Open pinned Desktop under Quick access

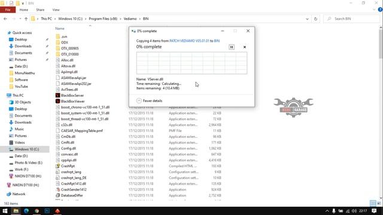click(21, 39)
